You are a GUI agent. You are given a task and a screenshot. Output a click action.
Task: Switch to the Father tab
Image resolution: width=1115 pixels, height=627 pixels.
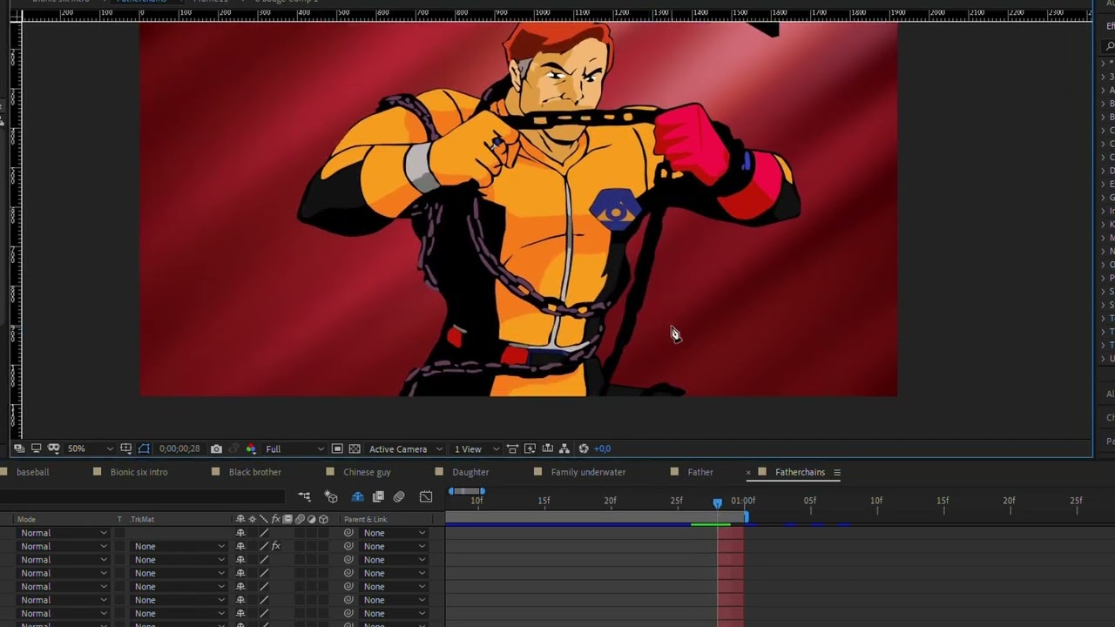pyautogui.click(x=700, y=472)
